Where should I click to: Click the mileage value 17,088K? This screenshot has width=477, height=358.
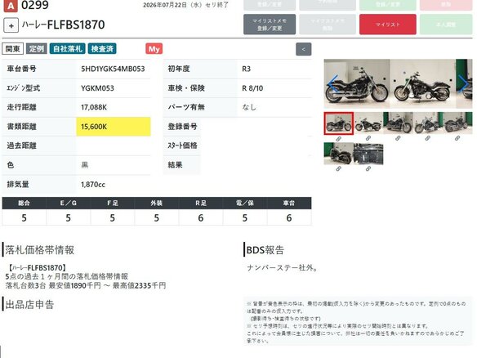94,107
